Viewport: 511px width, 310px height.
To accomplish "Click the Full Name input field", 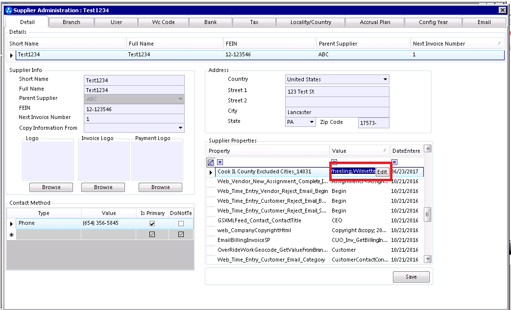I will [134, 90].
